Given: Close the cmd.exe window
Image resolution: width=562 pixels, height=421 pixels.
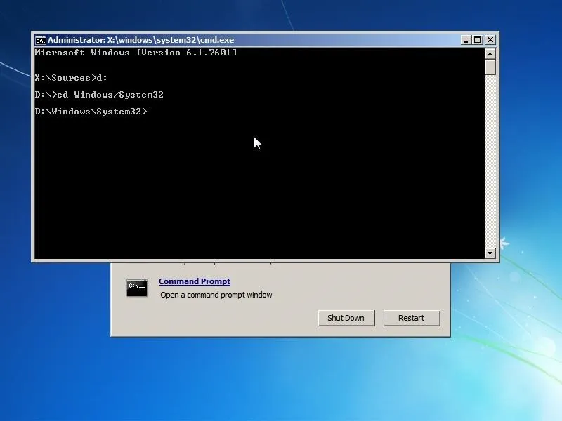Looking at the screenshot, I should 490,40.
